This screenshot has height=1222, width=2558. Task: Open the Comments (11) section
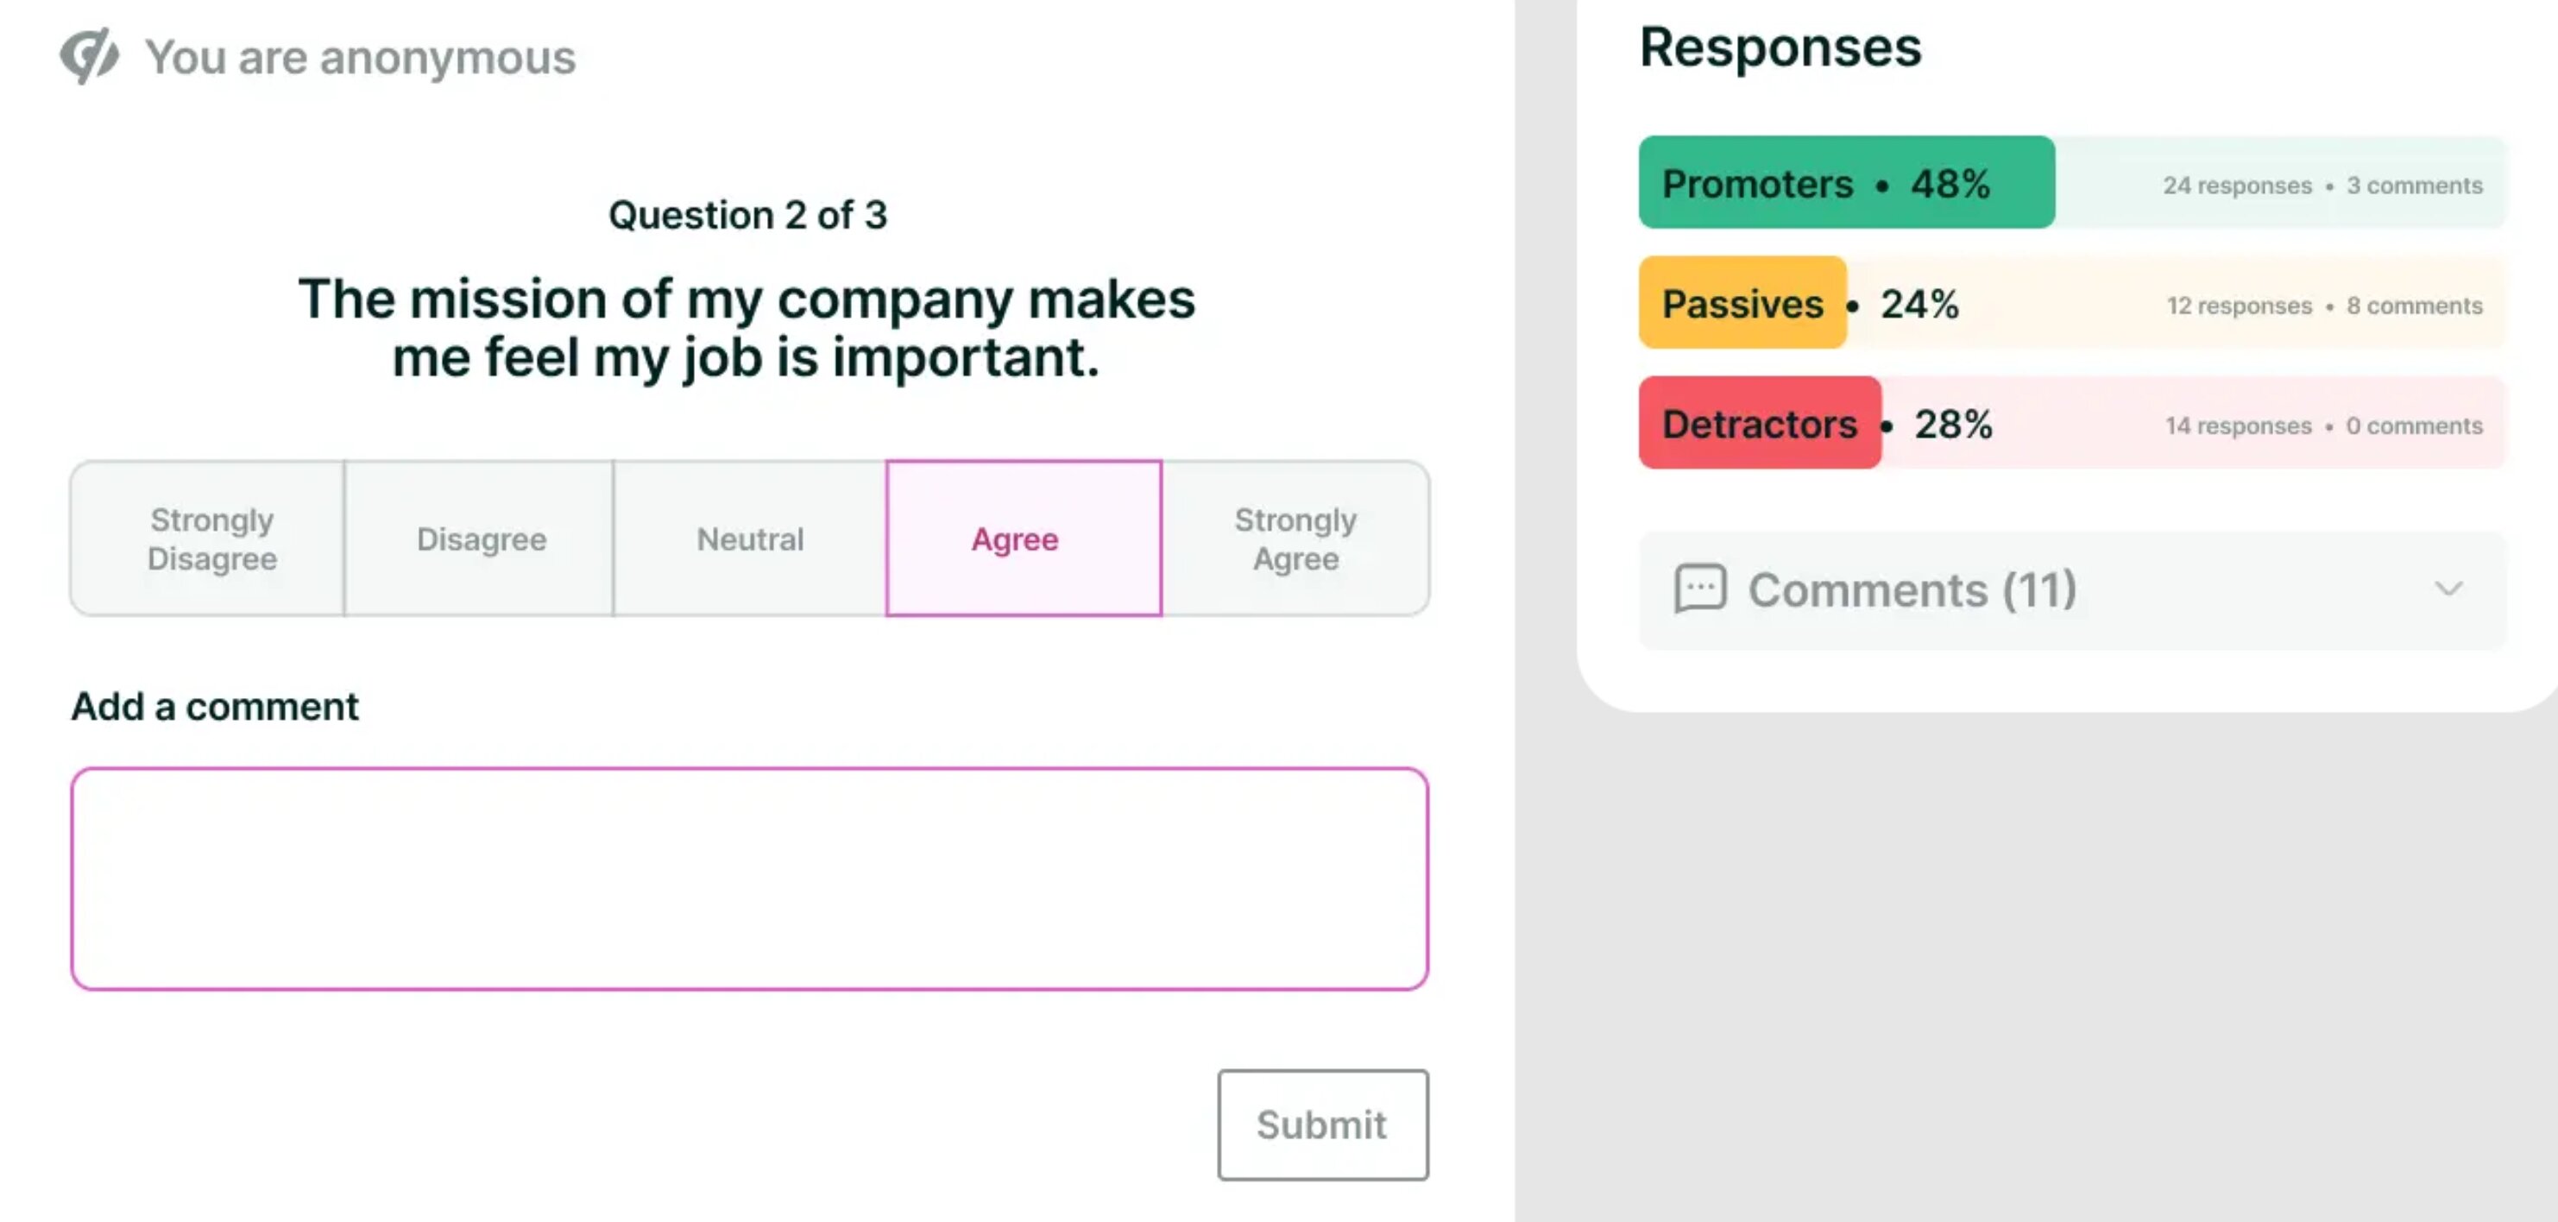1912,589
